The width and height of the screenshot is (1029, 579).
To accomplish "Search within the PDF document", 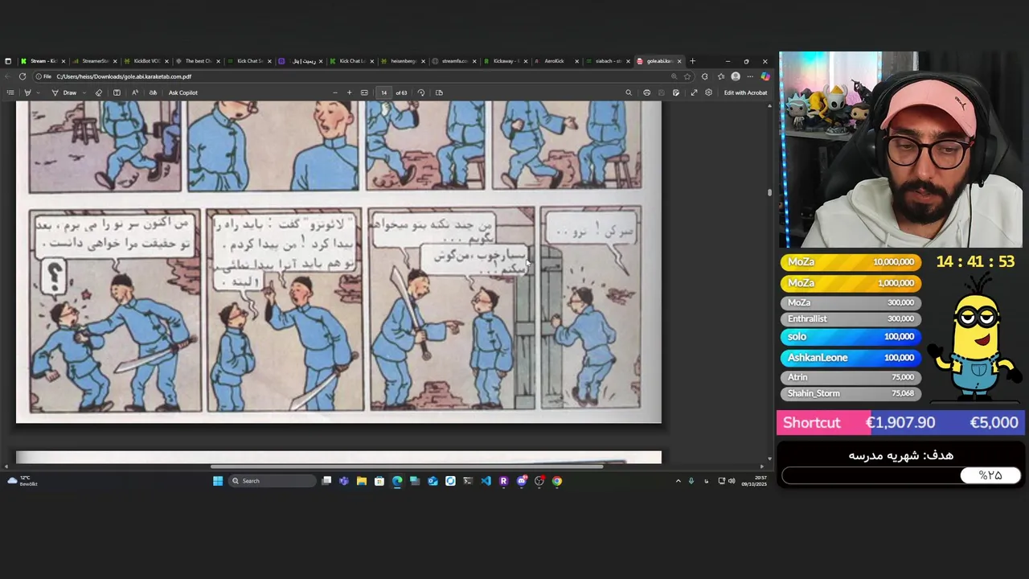I will click(629, 92).
